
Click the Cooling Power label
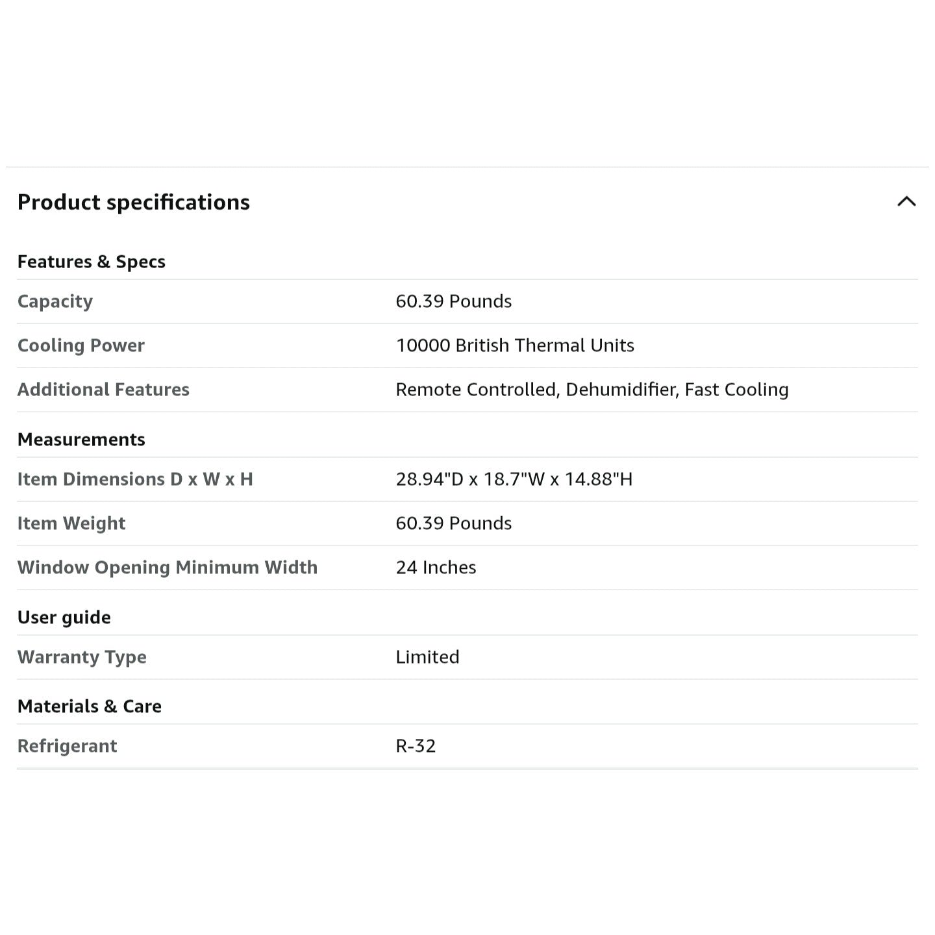click(81, 345)
